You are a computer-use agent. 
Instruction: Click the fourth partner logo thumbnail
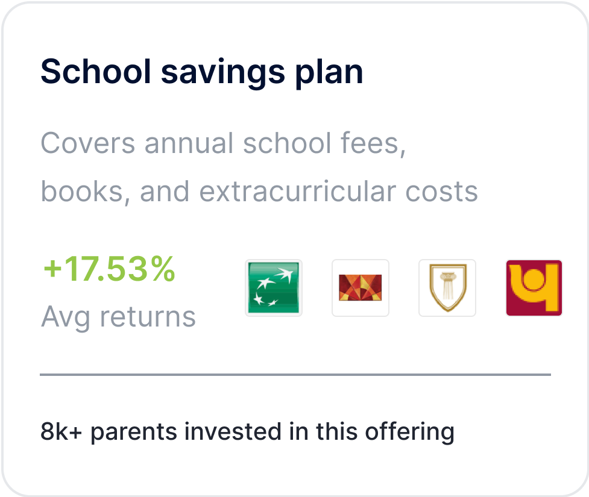pyautogui.click(x=534, y=288)
